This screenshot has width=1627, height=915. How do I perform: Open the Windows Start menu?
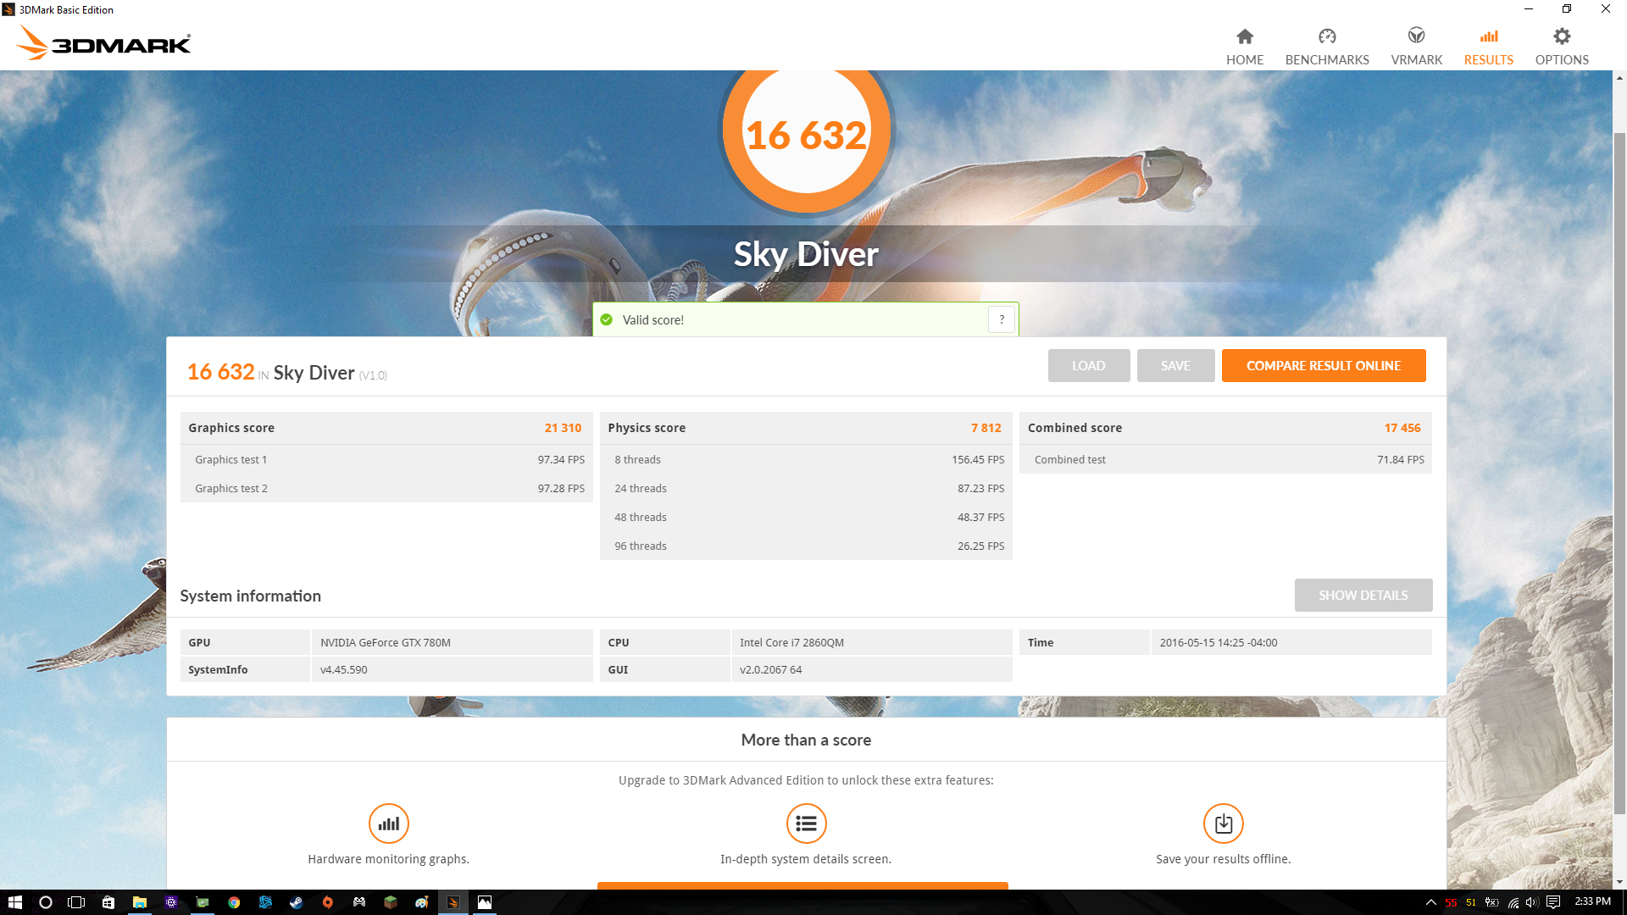point(14,902)
